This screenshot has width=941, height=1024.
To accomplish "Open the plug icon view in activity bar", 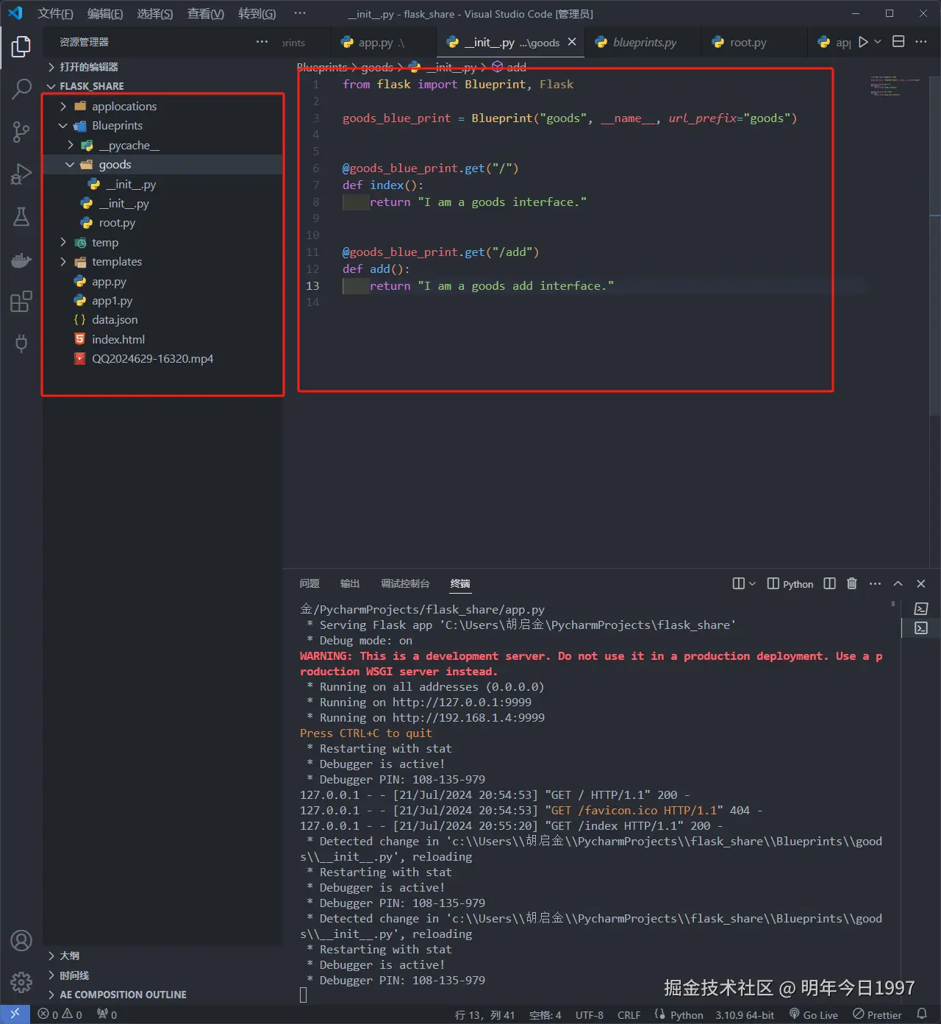I will [x=21, y=344].
